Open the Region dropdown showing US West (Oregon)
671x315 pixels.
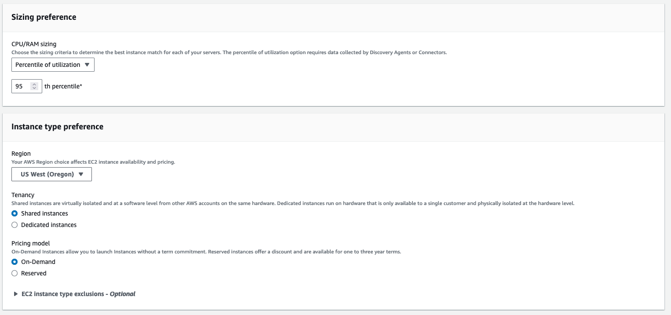(51, 174)
